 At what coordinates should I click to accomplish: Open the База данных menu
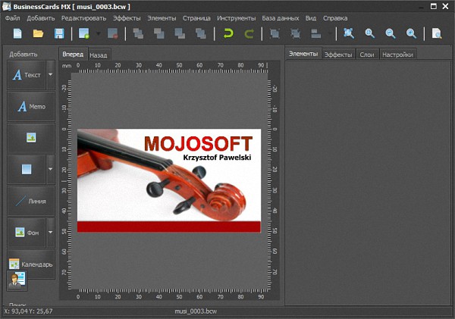281,17
